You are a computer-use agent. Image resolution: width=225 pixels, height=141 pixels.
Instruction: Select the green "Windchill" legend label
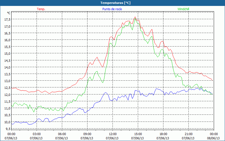coord(183,9)
